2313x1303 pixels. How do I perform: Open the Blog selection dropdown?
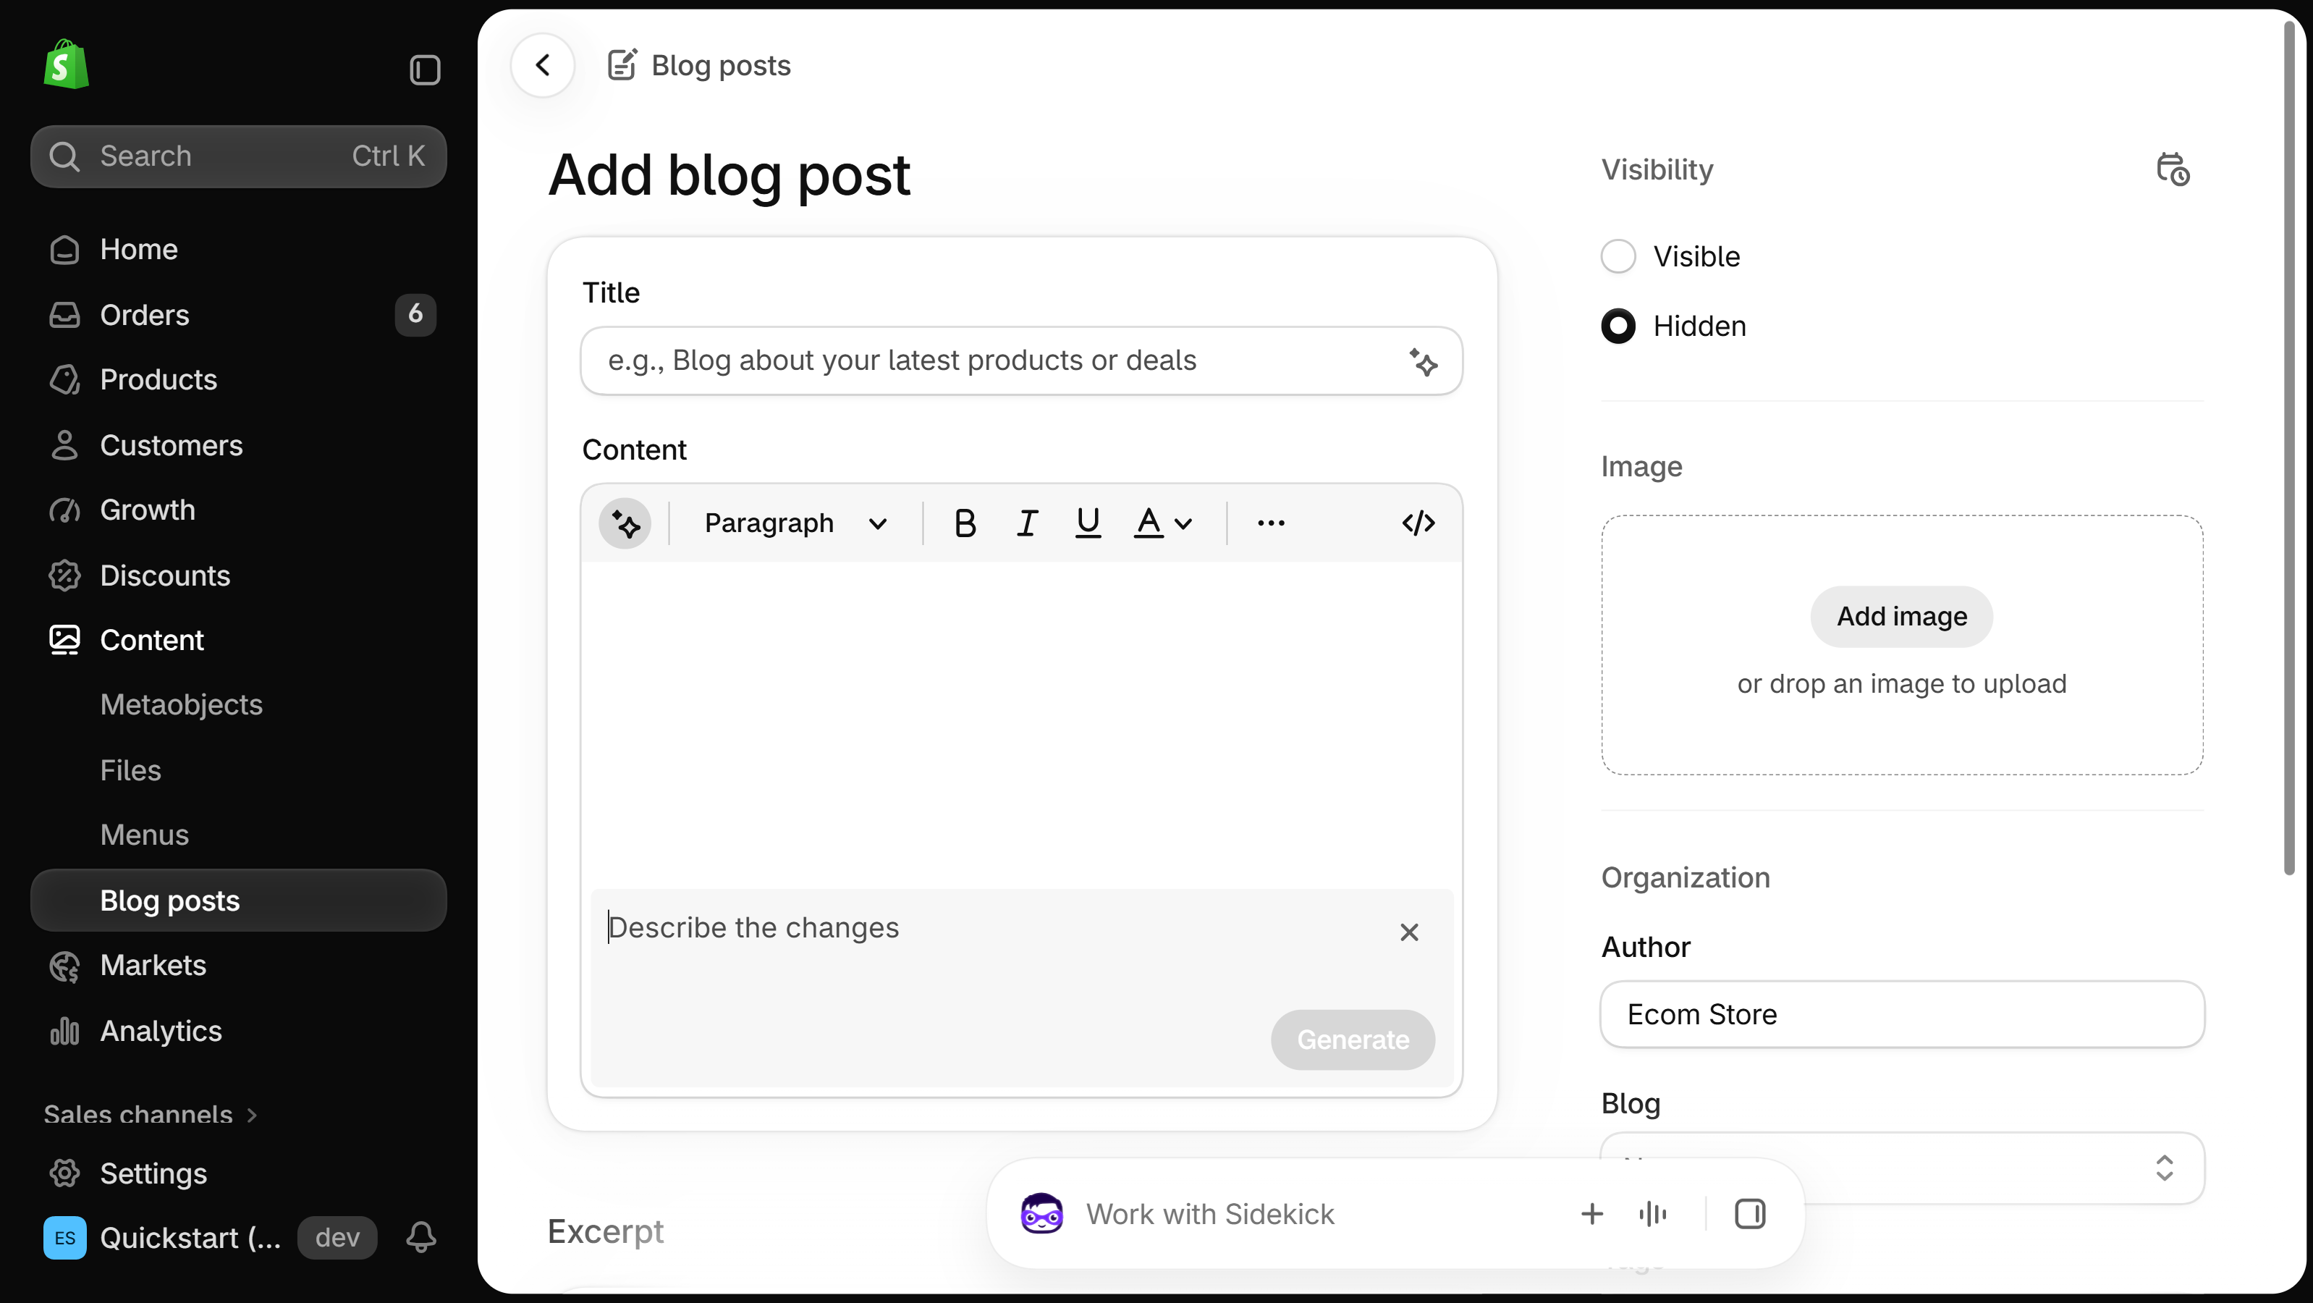pos(1902,1168)
